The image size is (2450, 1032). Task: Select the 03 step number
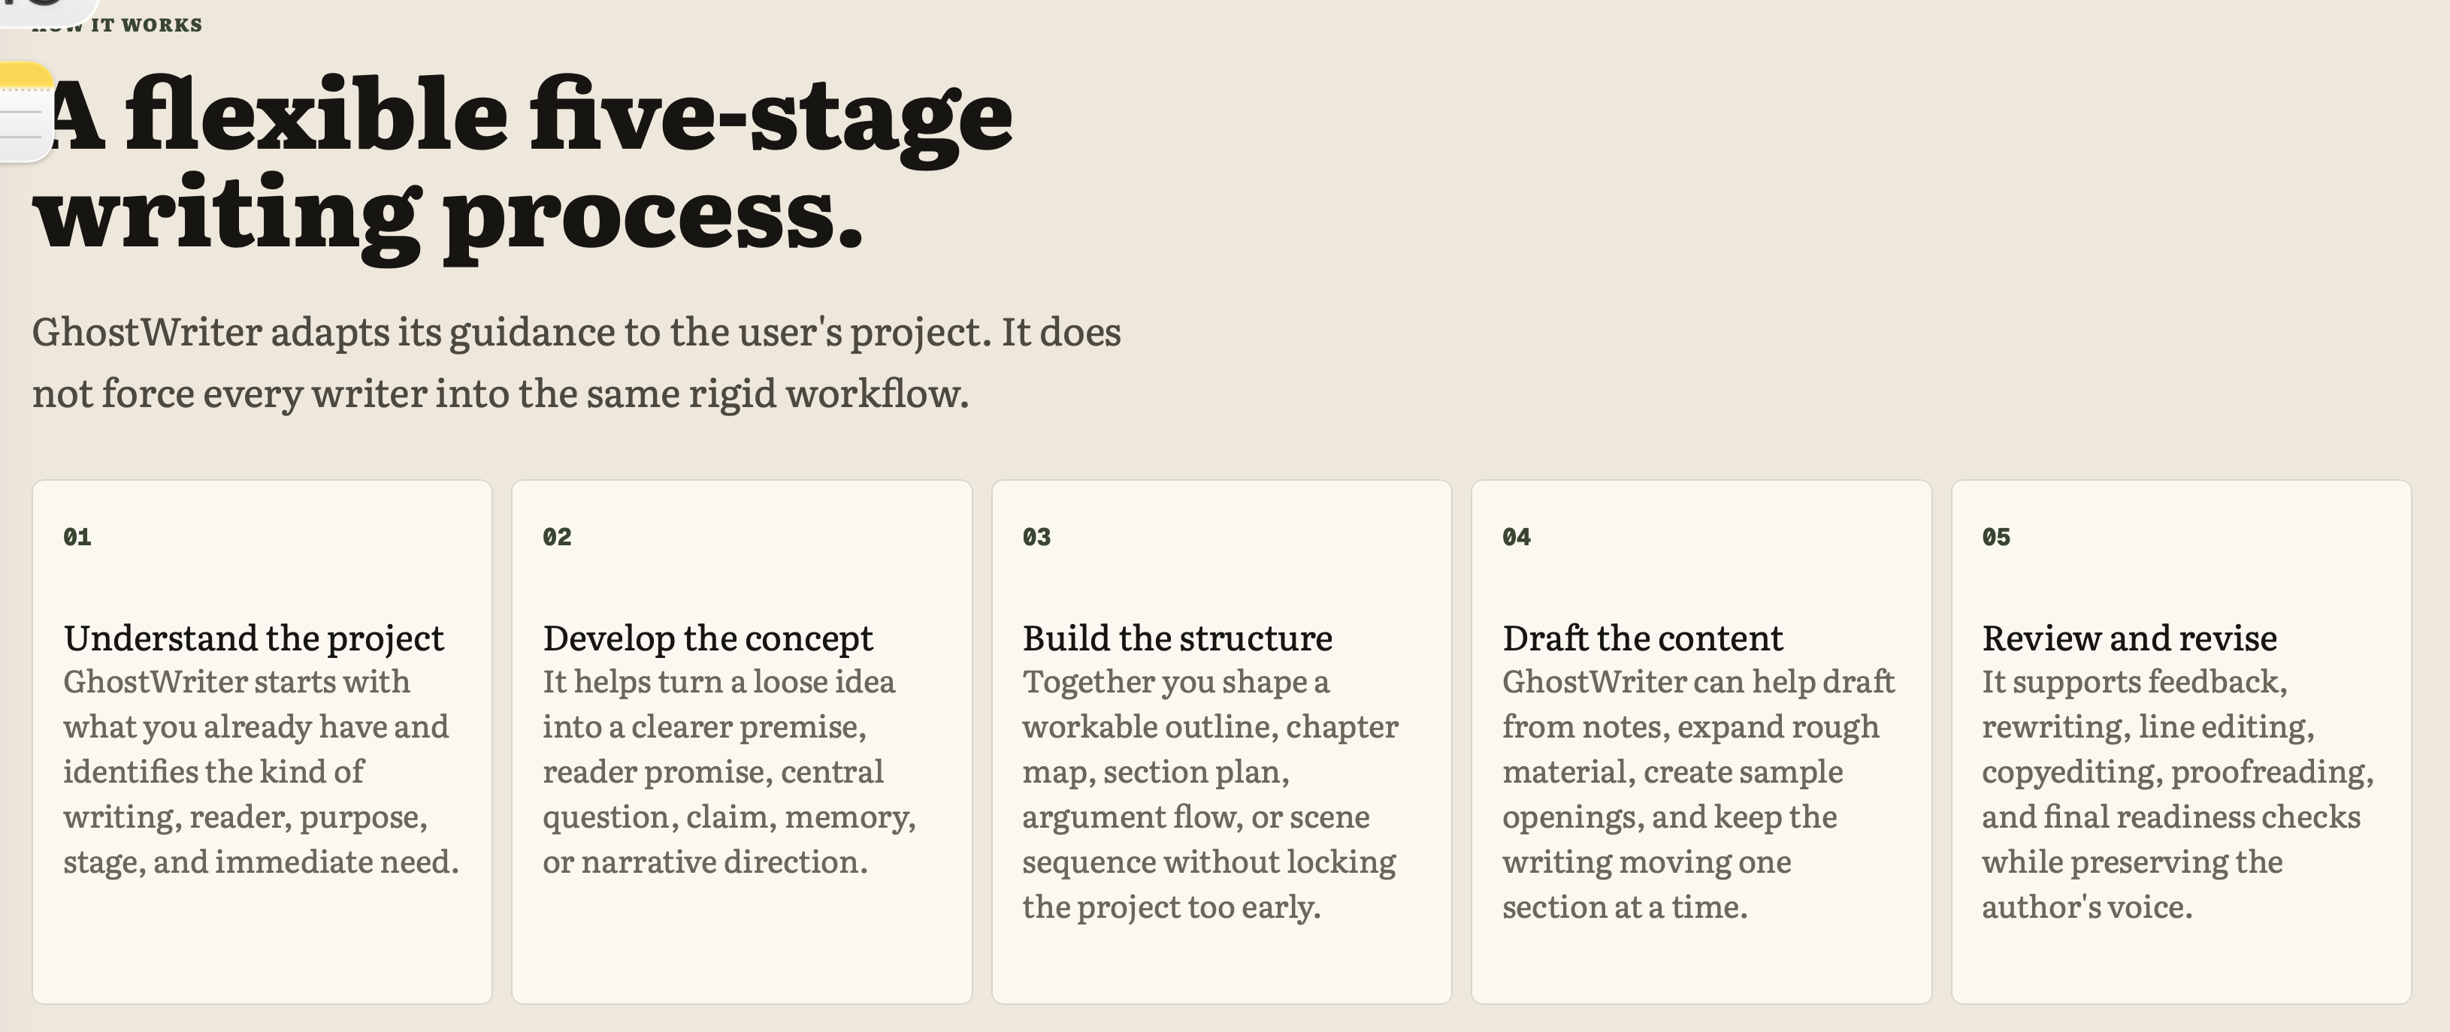point(1036,537)
